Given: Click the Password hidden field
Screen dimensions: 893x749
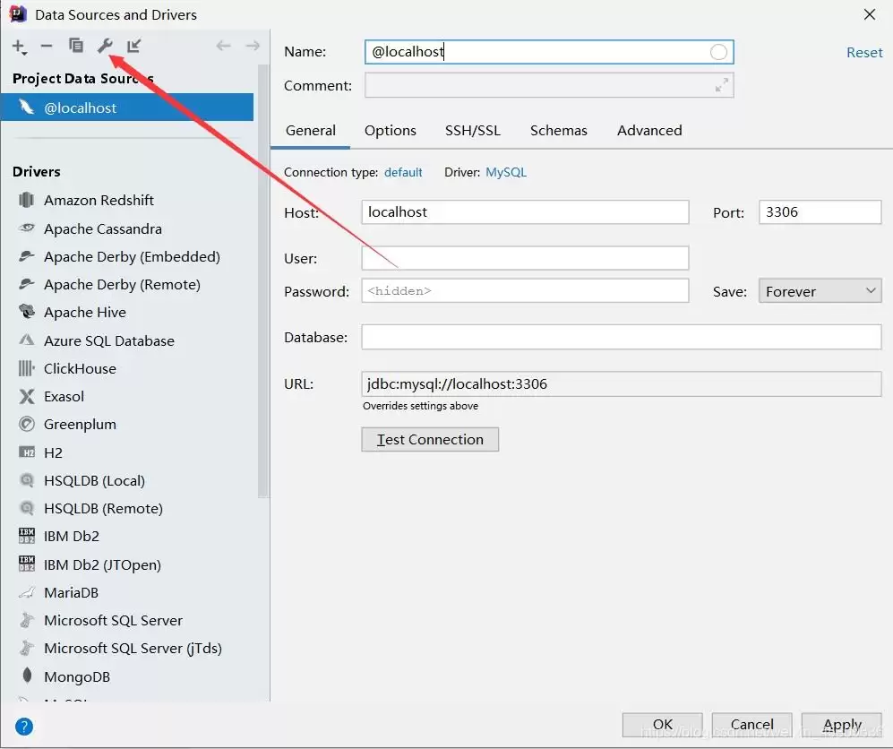Looking at the screenshot, I should point(525,291).
